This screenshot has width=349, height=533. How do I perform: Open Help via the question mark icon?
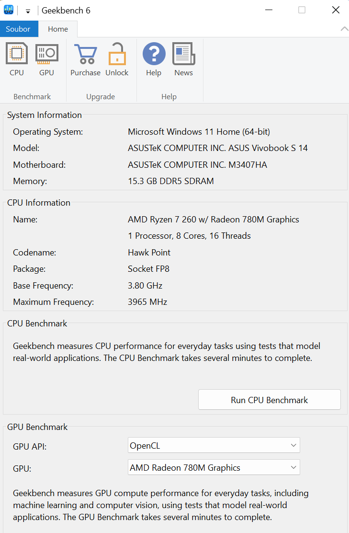(154, 54)
